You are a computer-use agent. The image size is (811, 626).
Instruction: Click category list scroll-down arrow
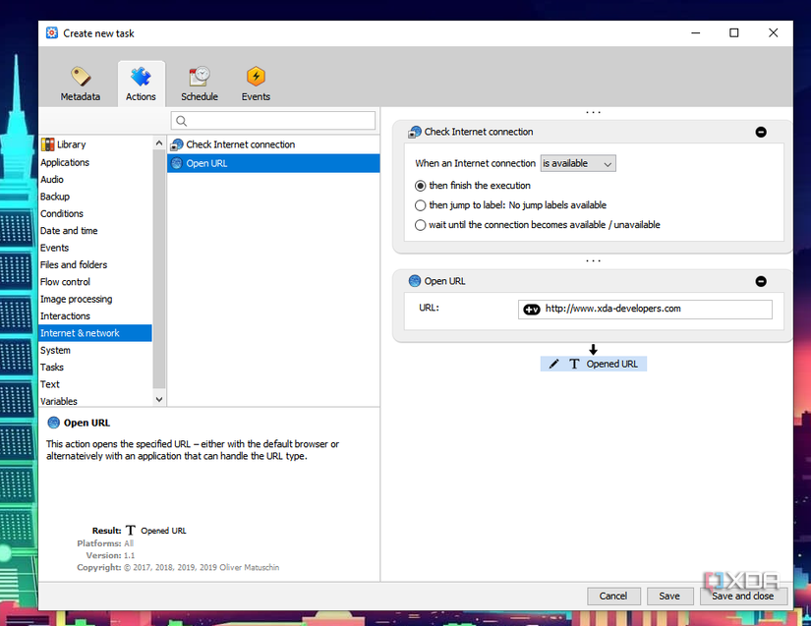159,400
